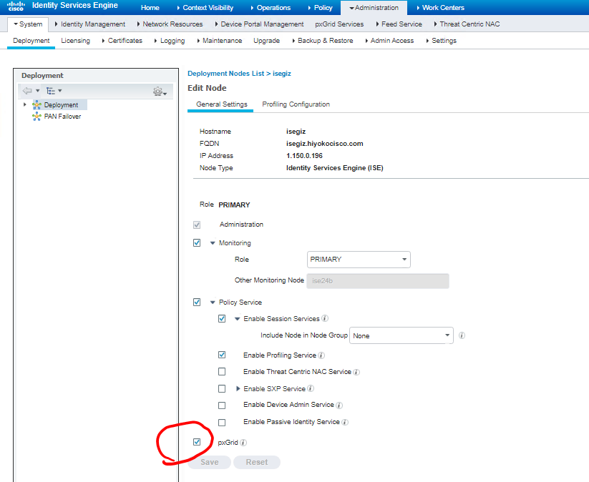Check Enable Device Admin Service checkbox
Screen dimensions: 589x482
(x=222, y=405)
